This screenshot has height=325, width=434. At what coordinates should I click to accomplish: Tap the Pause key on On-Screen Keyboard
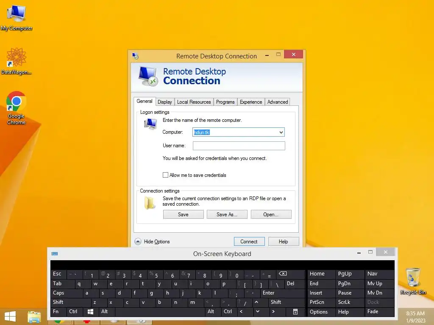pos(350,293)
